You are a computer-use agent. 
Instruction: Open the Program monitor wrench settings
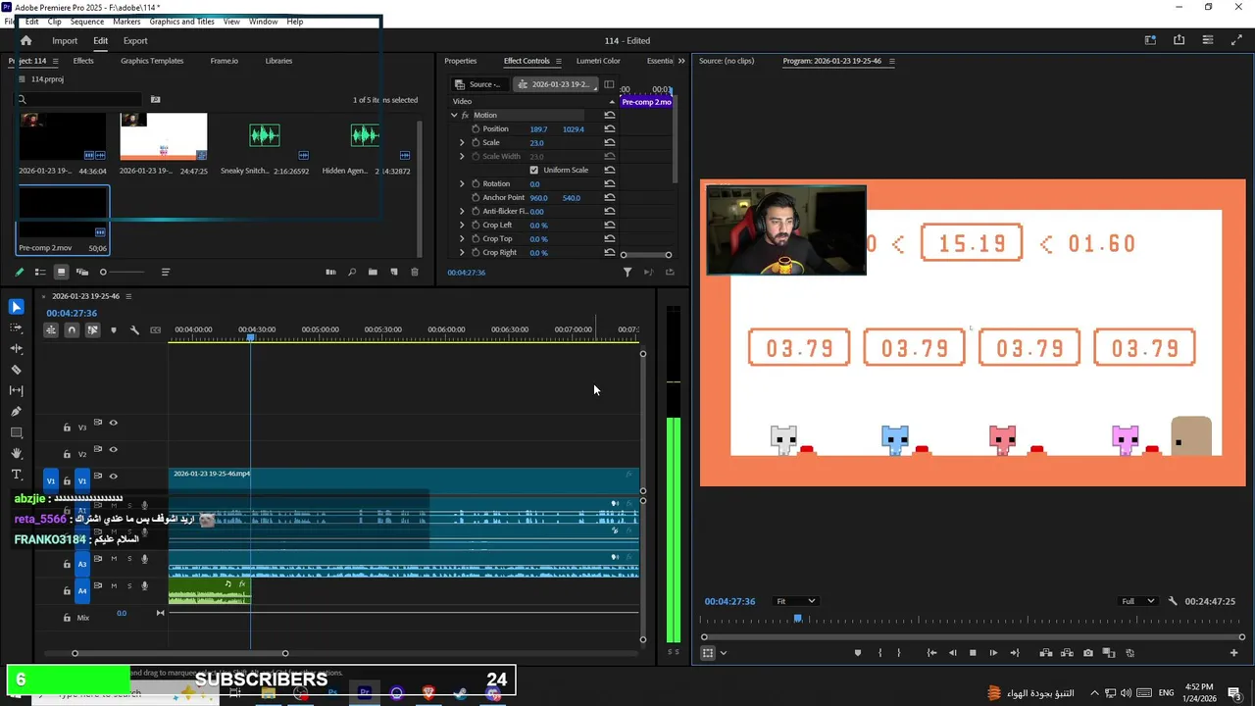1173,601
